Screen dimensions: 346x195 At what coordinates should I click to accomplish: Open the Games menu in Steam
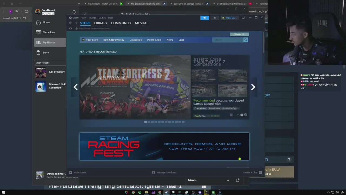(102, 18)
